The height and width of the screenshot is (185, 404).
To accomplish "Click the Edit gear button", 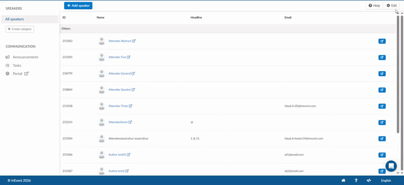I will pyautogui.click(x=392, y=6).
